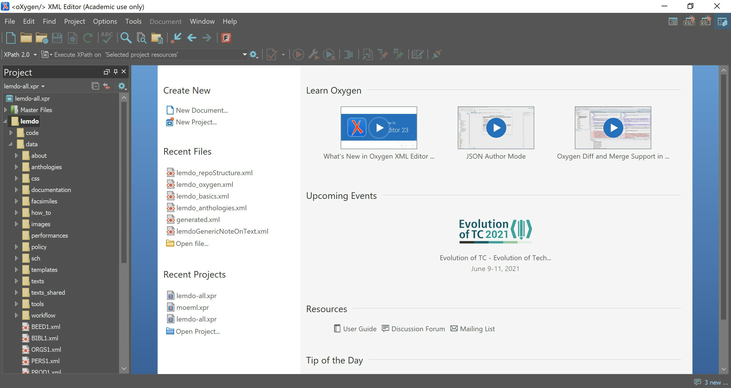Pin the Project panel with pin icon
Screen dimensions: 731x388
[115, 72]
